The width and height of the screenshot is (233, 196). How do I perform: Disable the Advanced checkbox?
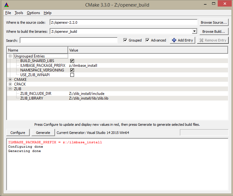coord(147,40)
